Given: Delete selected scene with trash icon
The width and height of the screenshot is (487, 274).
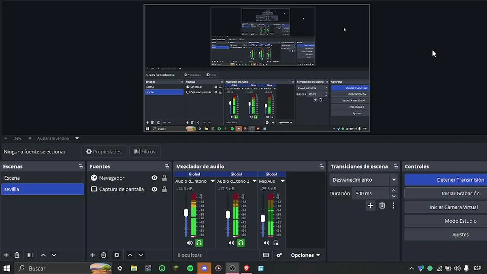Looking at the screenshot, I should click(17, 255).
